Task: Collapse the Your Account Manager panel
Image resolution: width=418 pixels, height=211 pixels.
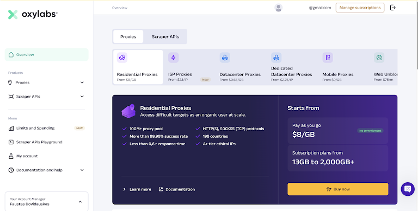Action: [80, 202]
